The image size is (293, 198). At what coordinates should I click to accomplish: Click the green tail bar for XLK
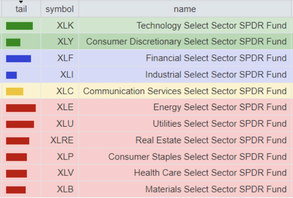[x=19, y=26]
